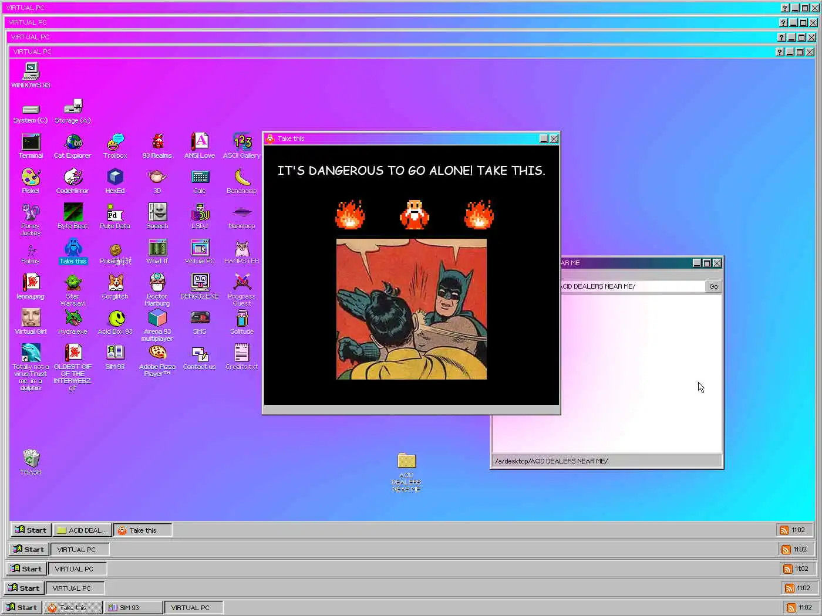Run Hydra.exe icon
Viewport: 822px width, 616px height.
(73, 322)
